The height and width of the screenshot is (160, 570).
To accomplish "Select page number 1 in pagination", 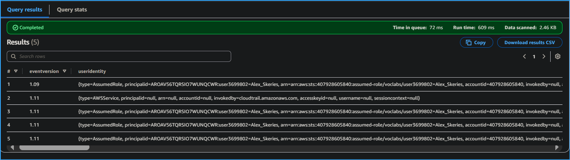I will 534,56.
